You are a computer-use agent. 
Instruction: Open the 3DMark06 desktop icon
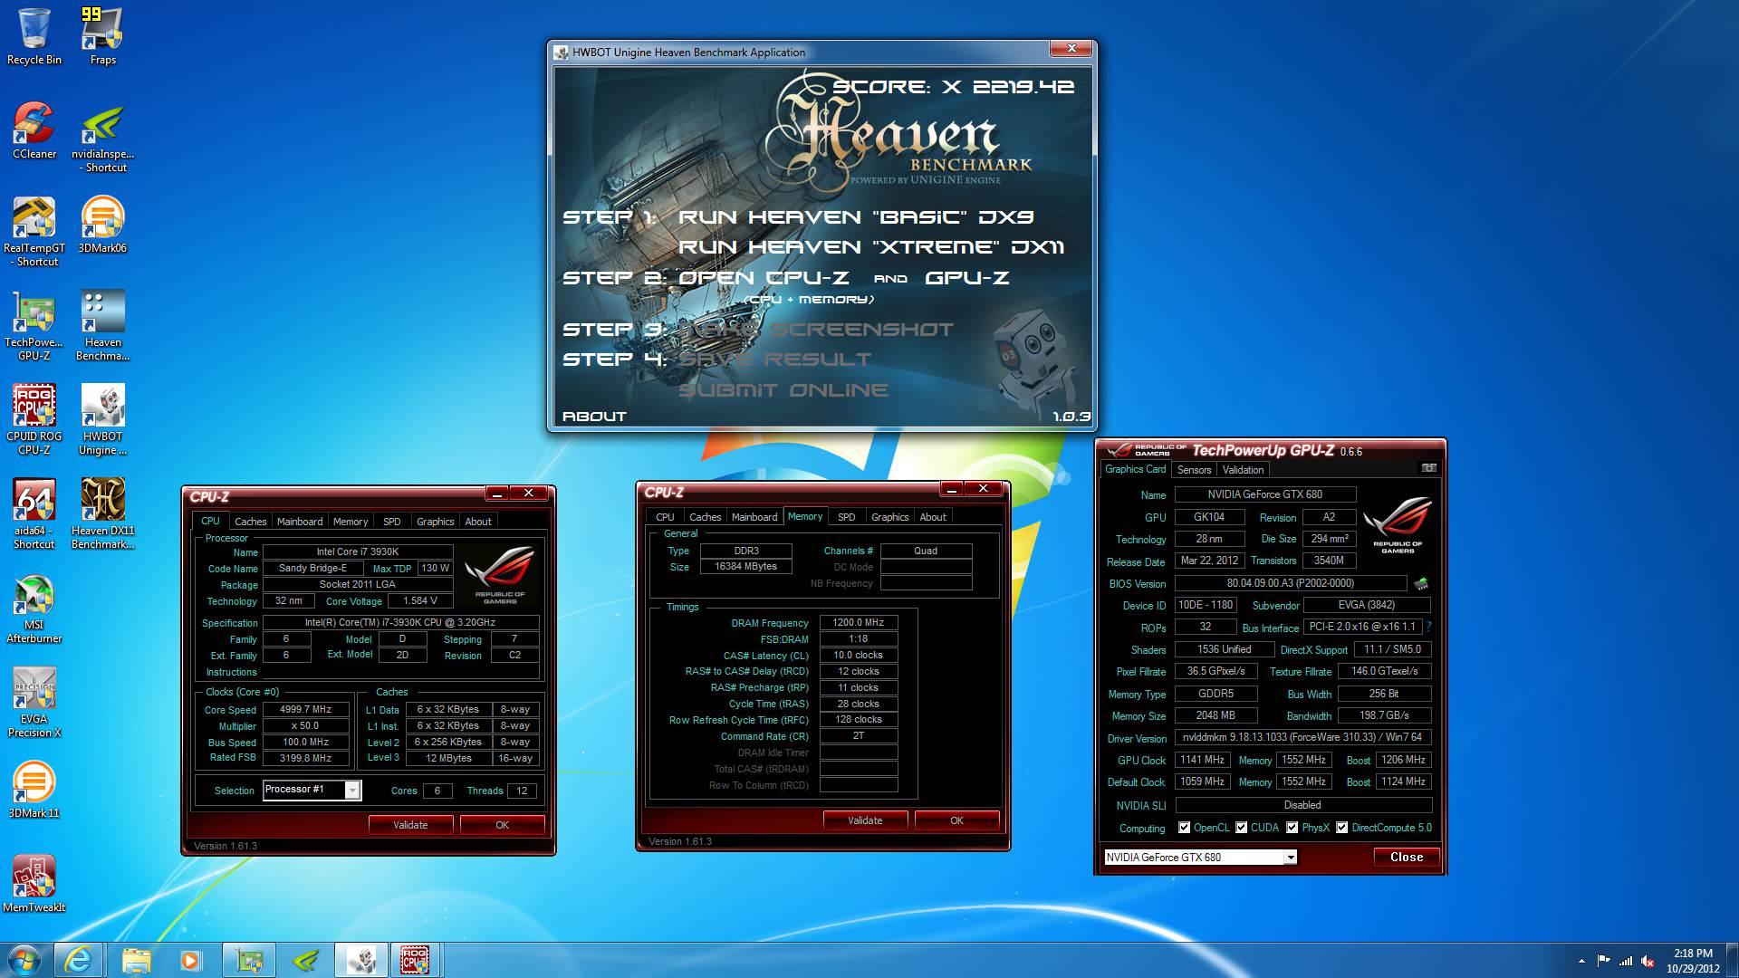click(102, 225)
